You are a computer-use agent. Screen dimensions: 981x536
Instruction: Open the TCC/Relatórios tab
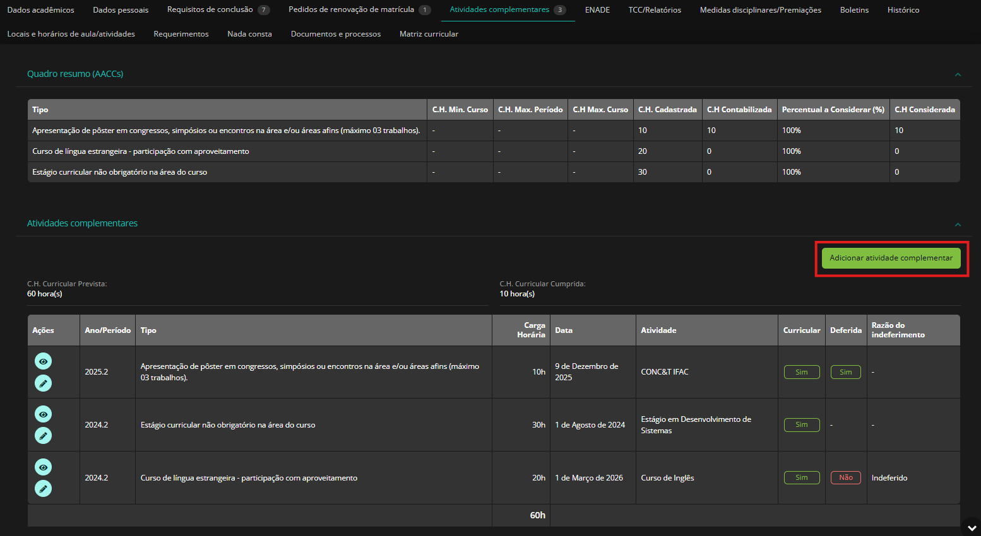click(x=655, y=10)
